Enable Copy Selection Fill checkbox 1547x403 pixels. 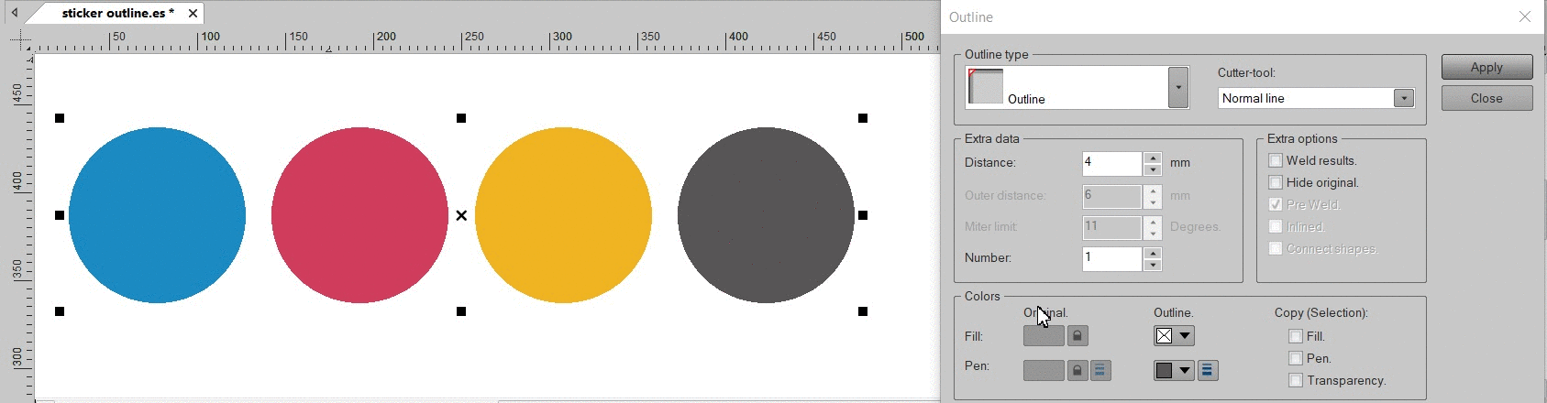click(1296, 336)
